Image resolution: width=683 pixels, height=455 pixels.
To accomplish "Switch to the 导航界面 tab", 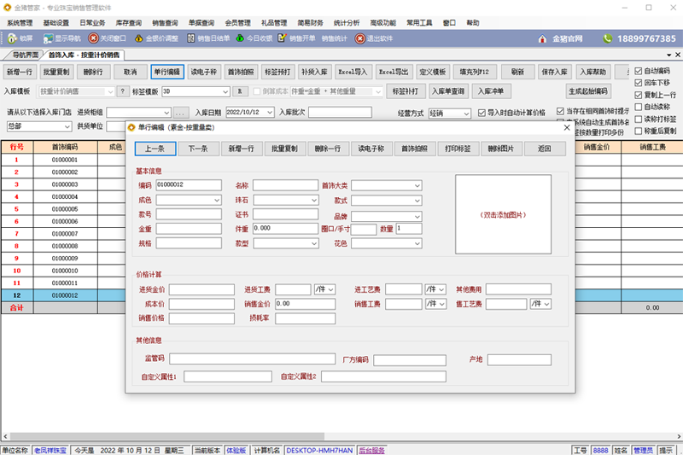I will click(25, 55).
